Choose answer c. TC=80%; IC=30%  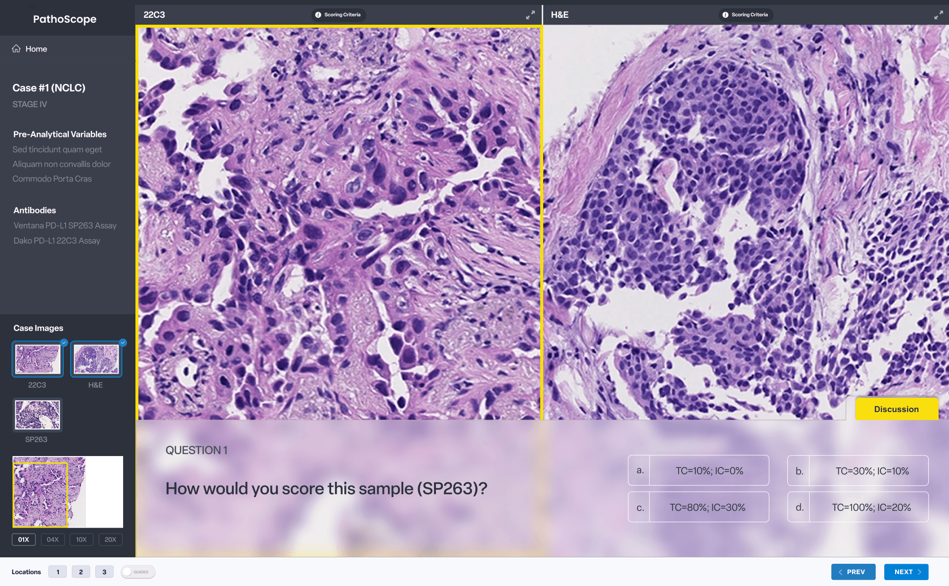[x=698, y=507]
